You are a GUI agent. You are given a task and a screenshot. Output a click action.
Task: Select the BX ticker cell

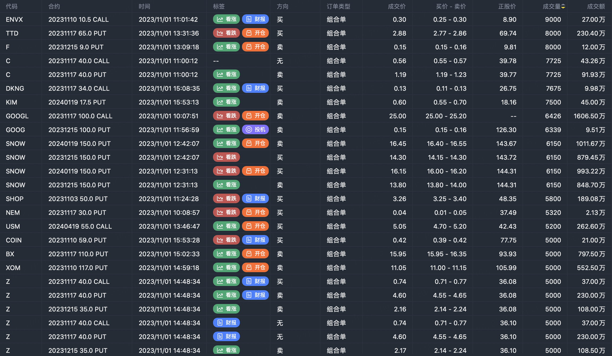coord(10,254)
